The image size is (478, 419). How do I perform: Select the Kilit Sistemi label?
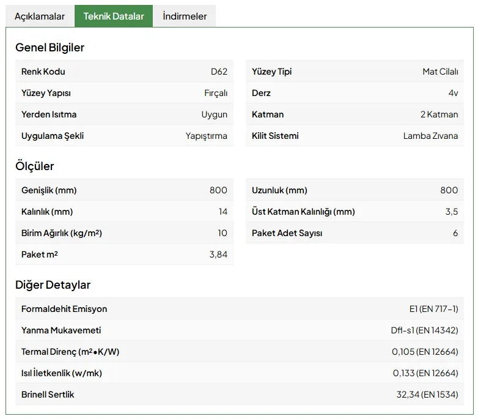pyautogui.click(x=275, y=136)
